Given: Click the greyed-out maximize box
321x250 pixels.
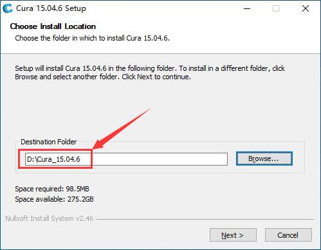Looking at the screenshot, I should coord(276,8).
